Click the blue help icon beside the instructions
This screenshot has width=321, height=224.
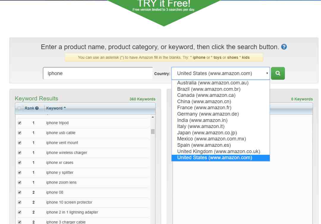284,47
